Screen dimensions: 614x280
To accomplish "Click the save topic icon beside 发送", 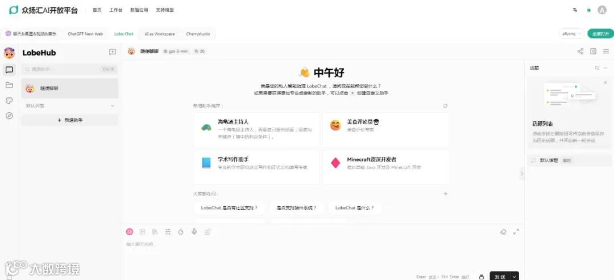I will tap(482, 277).
